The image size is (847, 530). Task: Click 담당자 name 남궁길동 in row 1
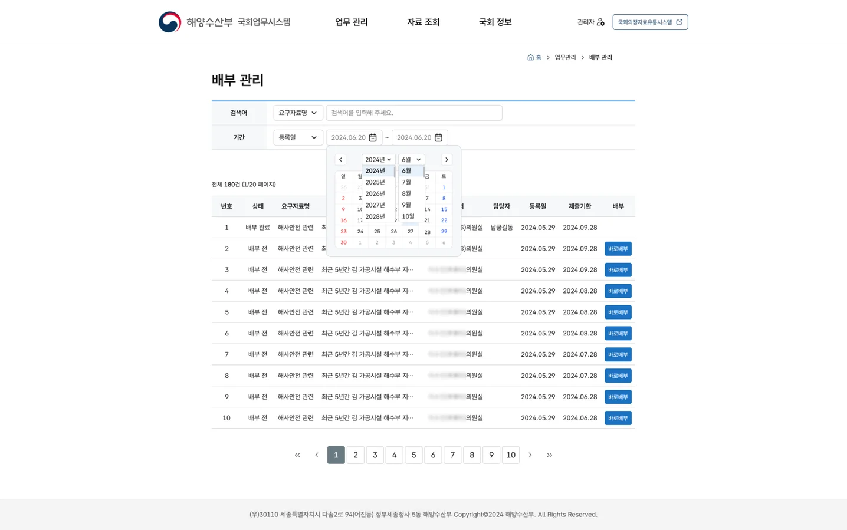coord(501,228)
